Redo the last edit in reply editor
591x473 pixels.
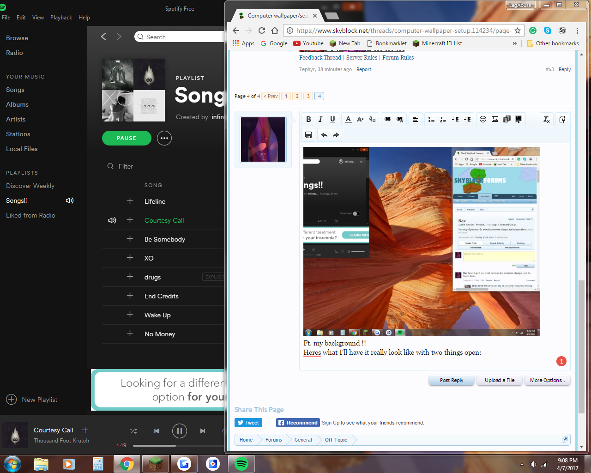[336, 135]
